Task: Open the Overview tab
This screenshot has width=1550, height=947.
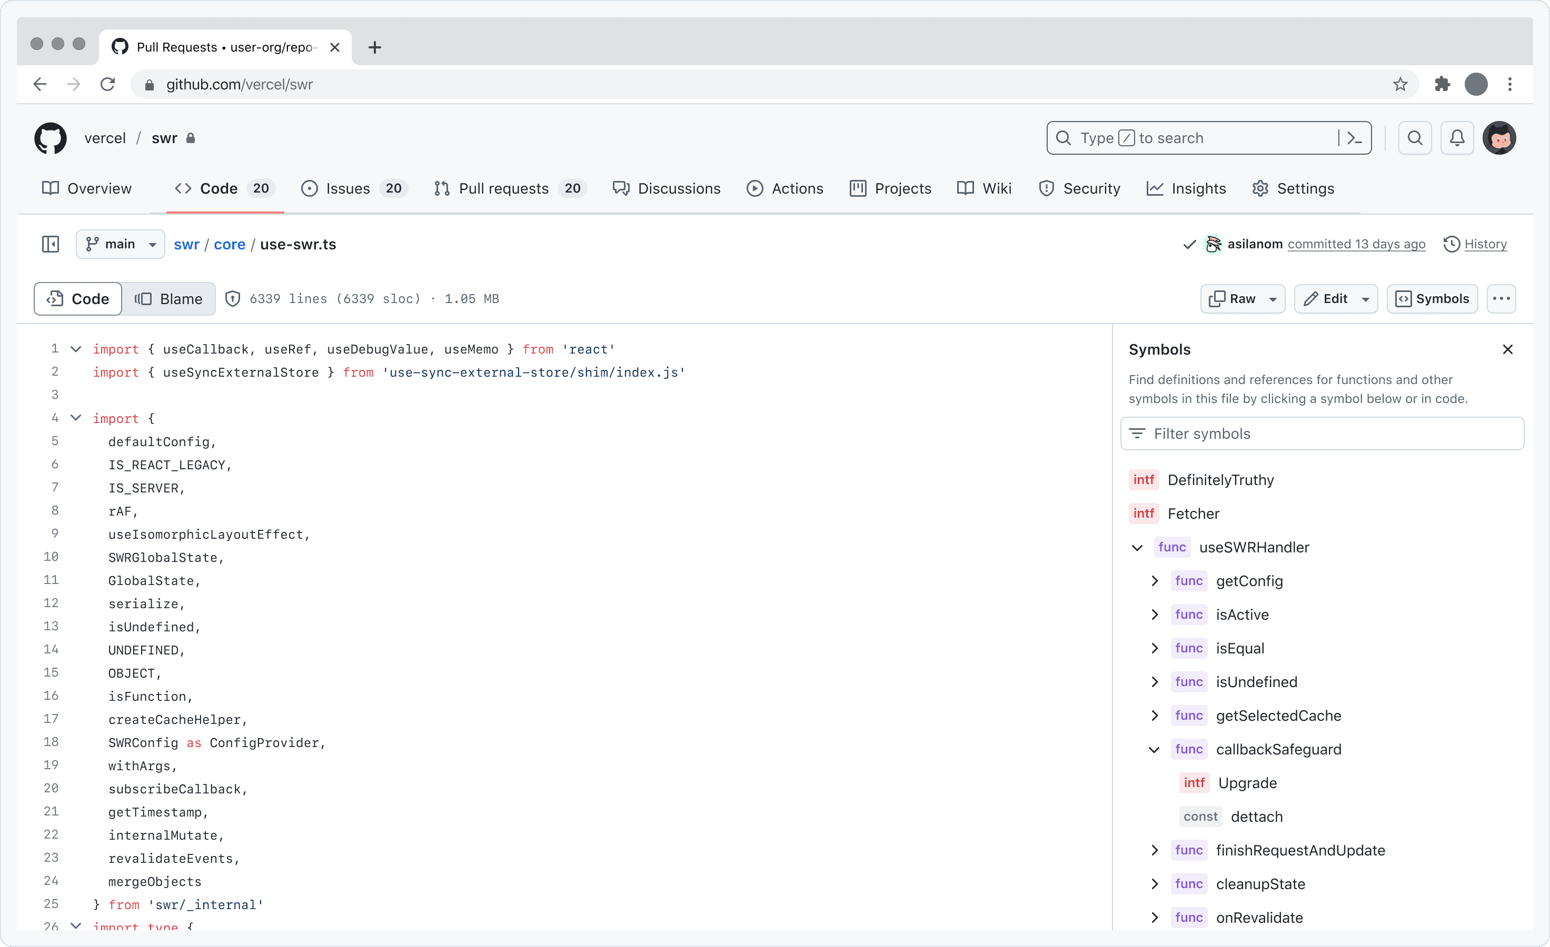Action: 87,188
